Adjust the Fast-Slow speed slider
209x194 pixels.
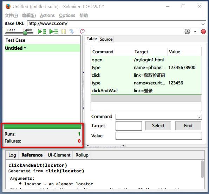coord(25,33)
